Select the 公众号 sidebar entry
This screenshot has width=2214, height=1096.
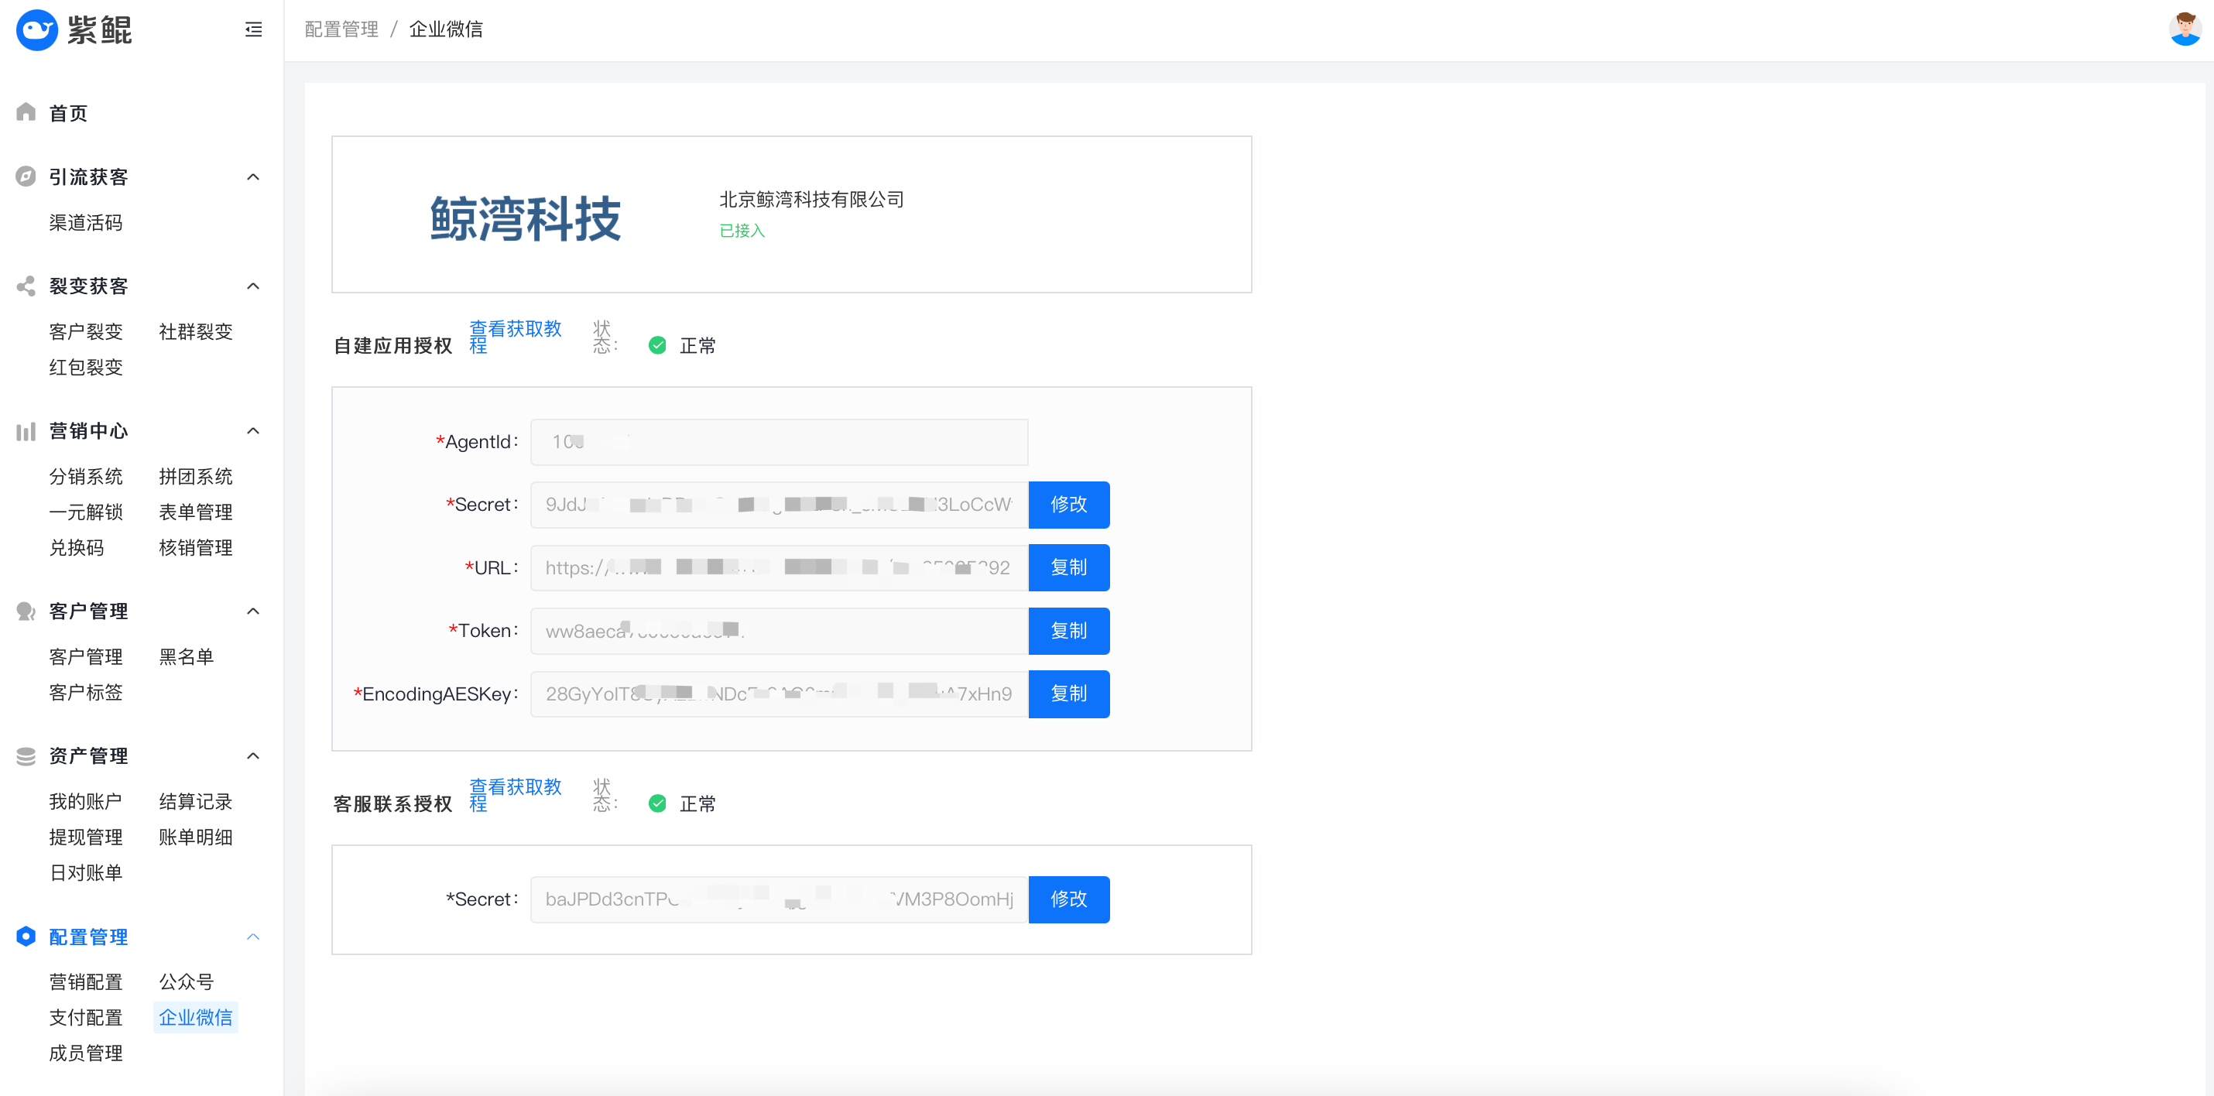[186, 981]
